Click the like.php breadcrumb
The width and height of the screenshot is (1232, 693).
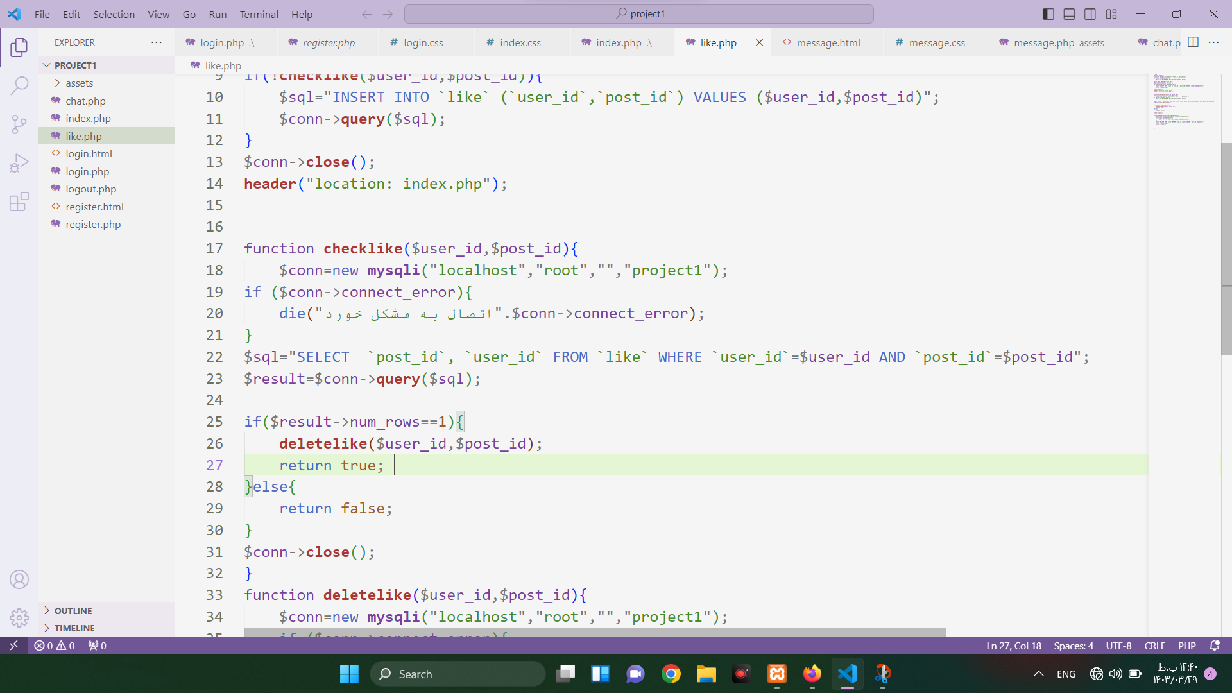pyautogui.click(x=216, y=65)
